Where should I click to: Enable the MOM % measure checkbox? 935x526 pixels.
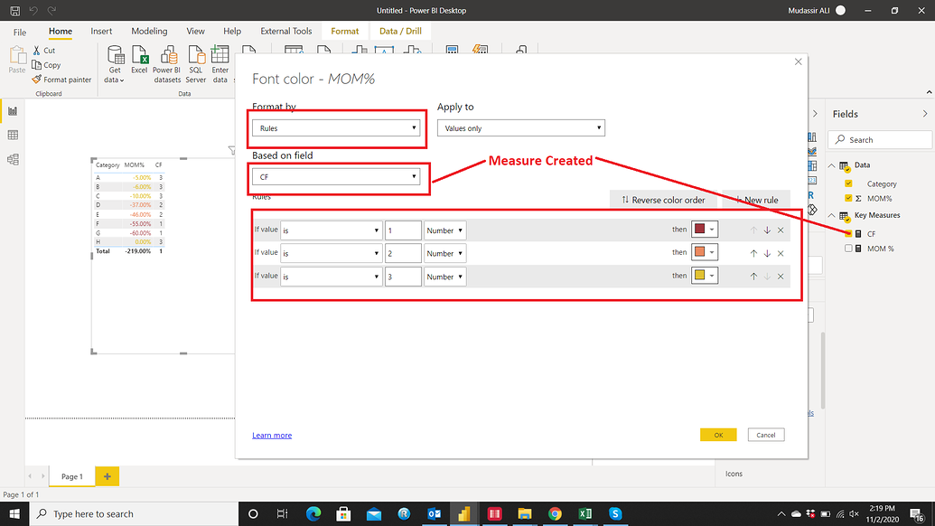pyautogui.click(x=847, y=248)
